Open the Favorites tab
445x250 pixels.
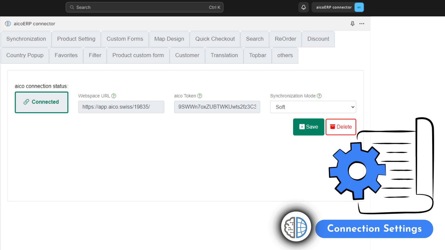tap(66, 55)
